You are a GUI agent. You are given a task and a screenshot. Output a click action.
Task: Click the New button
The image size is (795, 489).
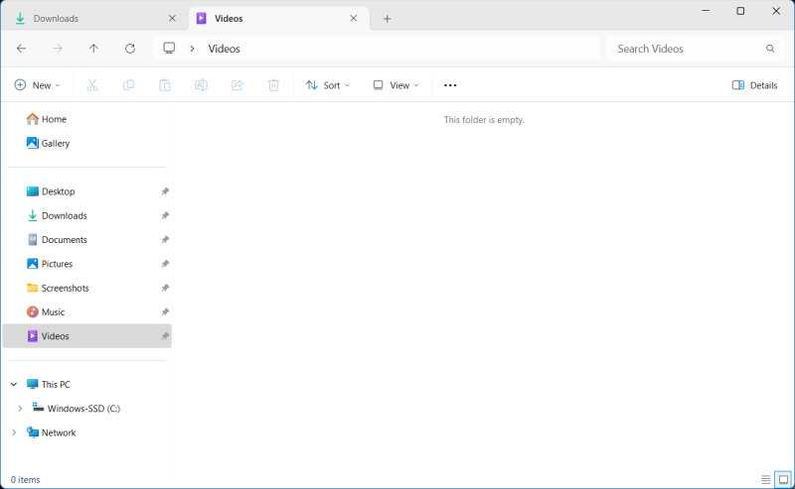coord(38,85)
